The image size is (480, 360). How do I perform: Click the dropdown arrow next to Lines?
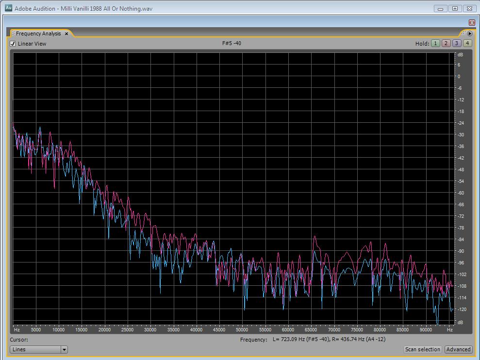tap(64, 349)
